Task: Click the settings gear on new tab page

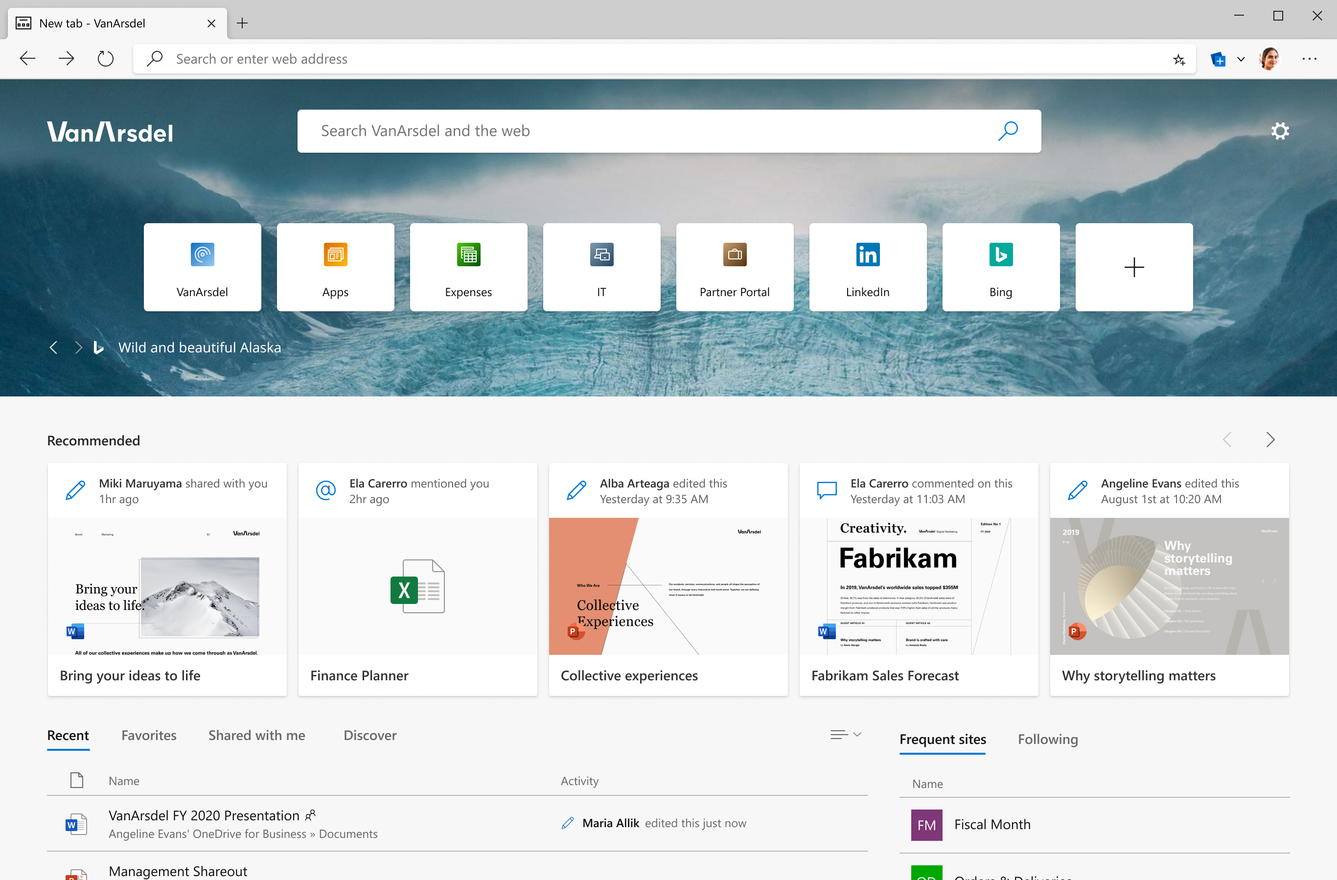Action: point(1280,131)
